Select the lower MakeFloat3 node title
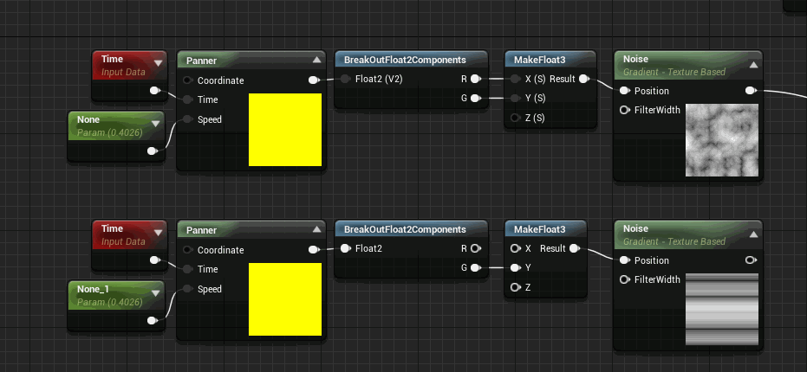 pos(539,229)
